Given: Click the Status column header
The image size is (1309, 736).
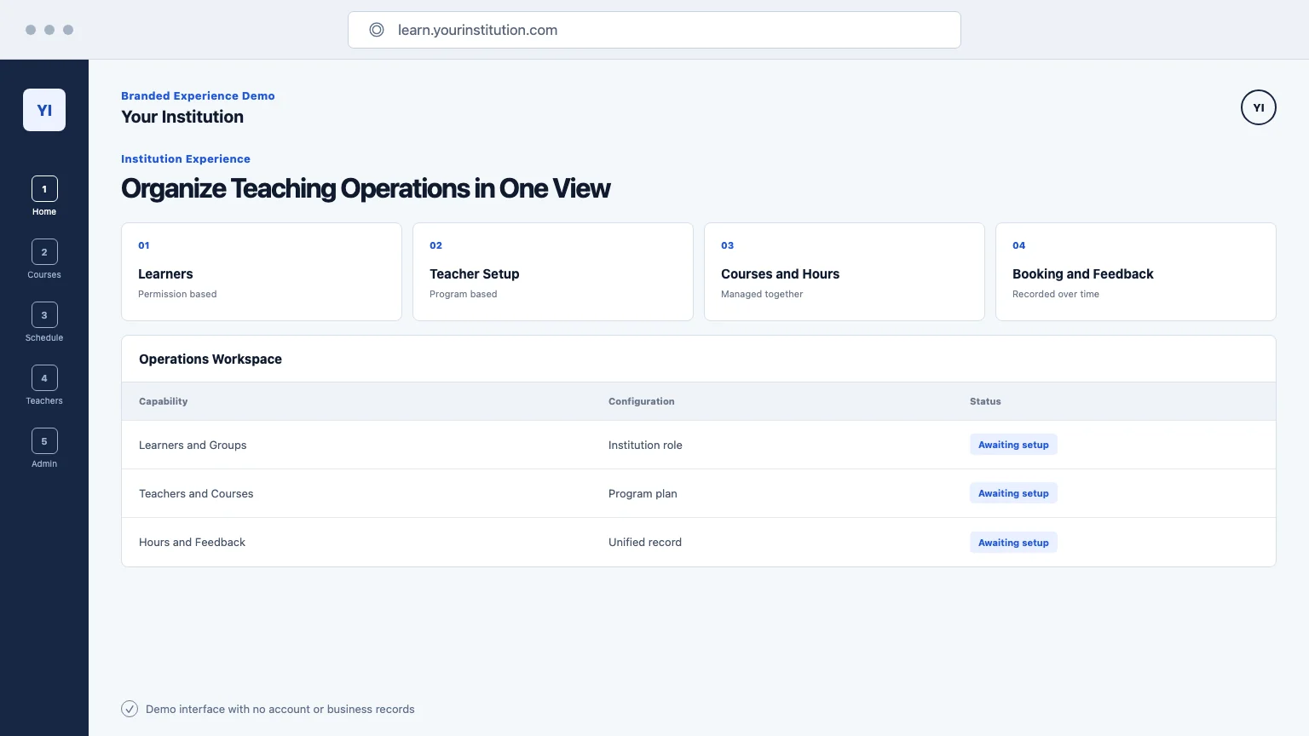Looking at the screenshot, I should click(985, 401).
